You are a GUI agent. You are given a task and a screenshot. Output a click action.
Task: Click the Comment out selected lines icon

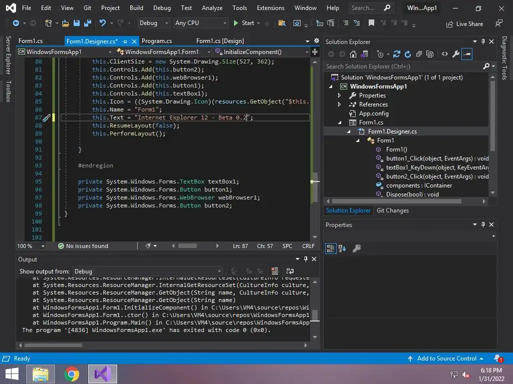346,23
